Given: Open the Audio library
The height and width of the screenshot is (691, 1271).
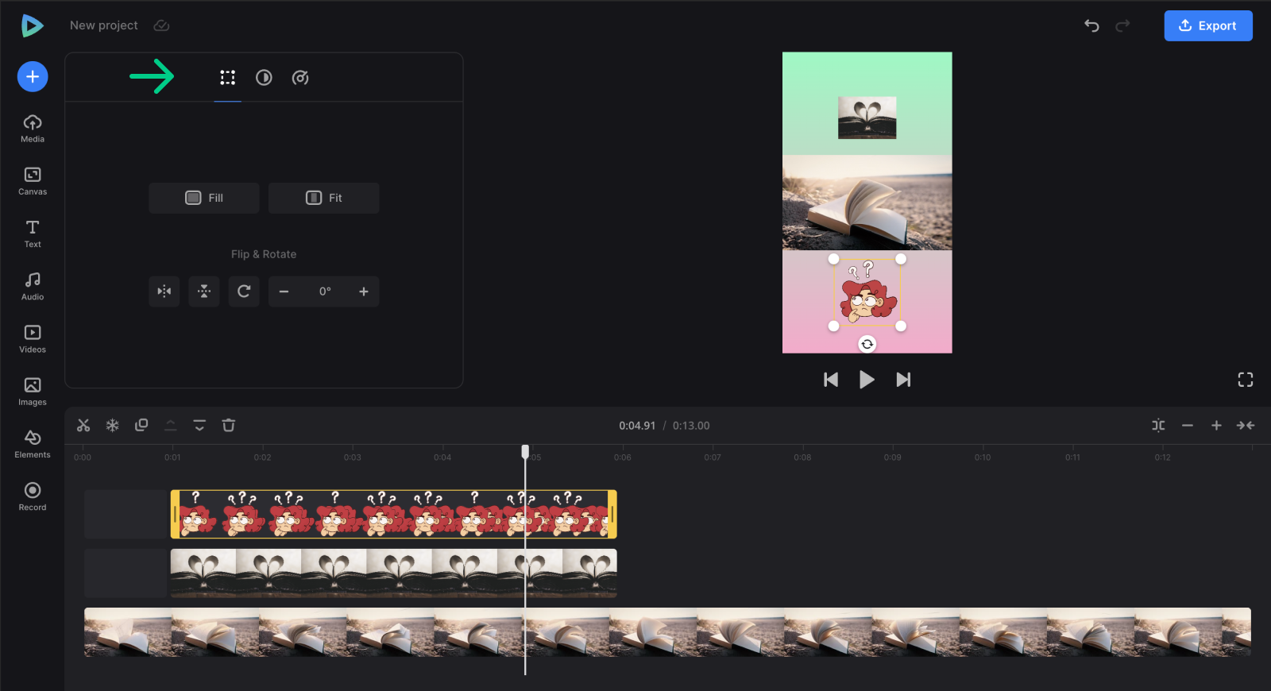Looking at the screenshot, I should 33,286.
